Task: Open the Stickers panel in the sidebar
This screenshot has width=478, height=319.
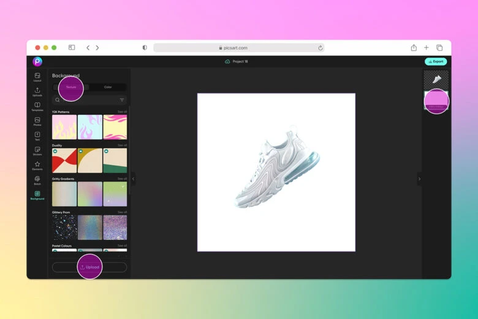Action: (37, 151)
